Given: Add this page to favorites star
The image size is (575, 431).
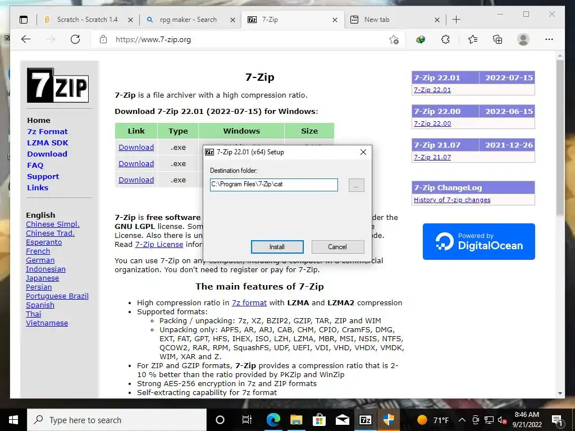Looking at the screenshot, I should click(x=394, y=40).
